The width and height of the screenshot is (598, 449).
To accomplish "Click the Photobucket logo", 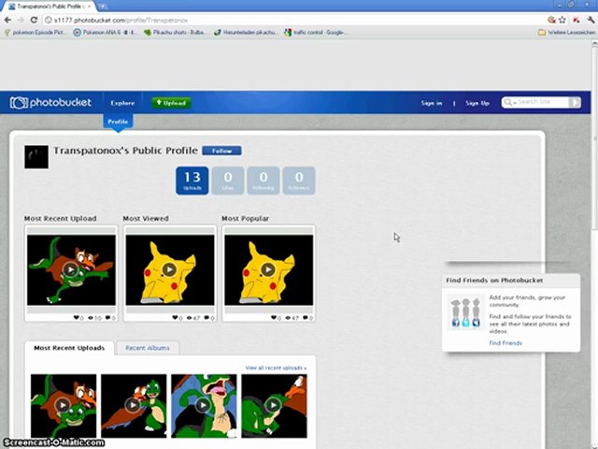I will point(50,103).
